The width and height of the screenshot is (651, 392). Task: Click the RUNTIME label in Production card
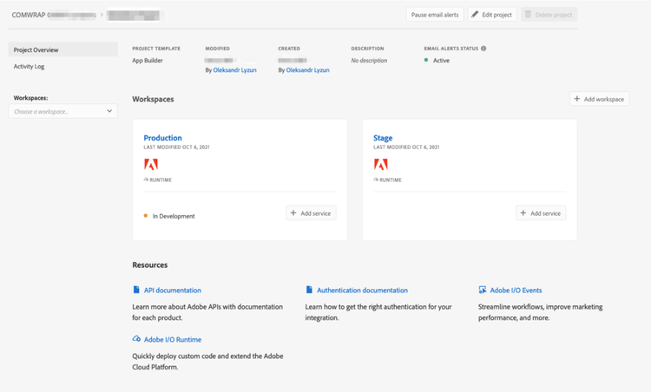(161, 180)
